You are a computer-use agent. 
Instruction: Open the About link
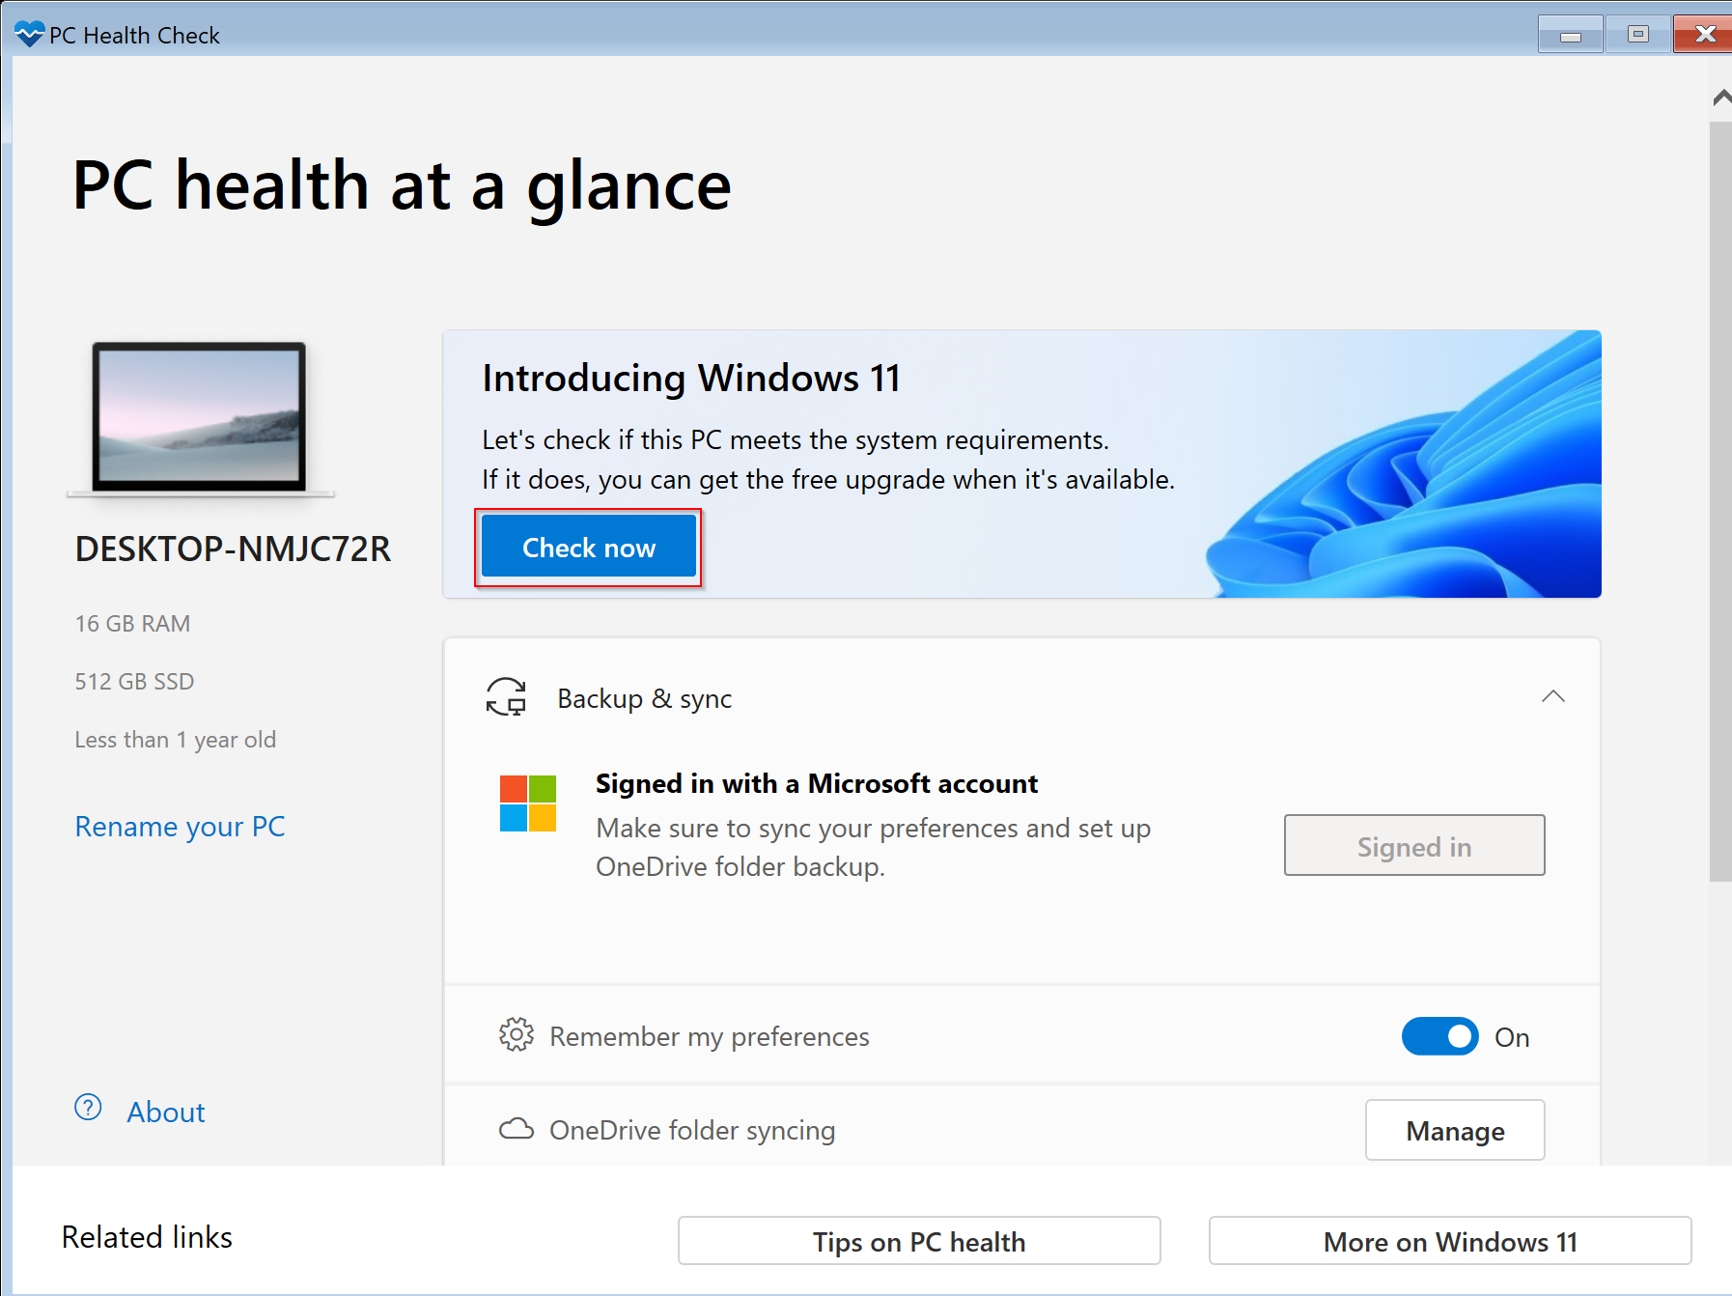[166, 1113]
